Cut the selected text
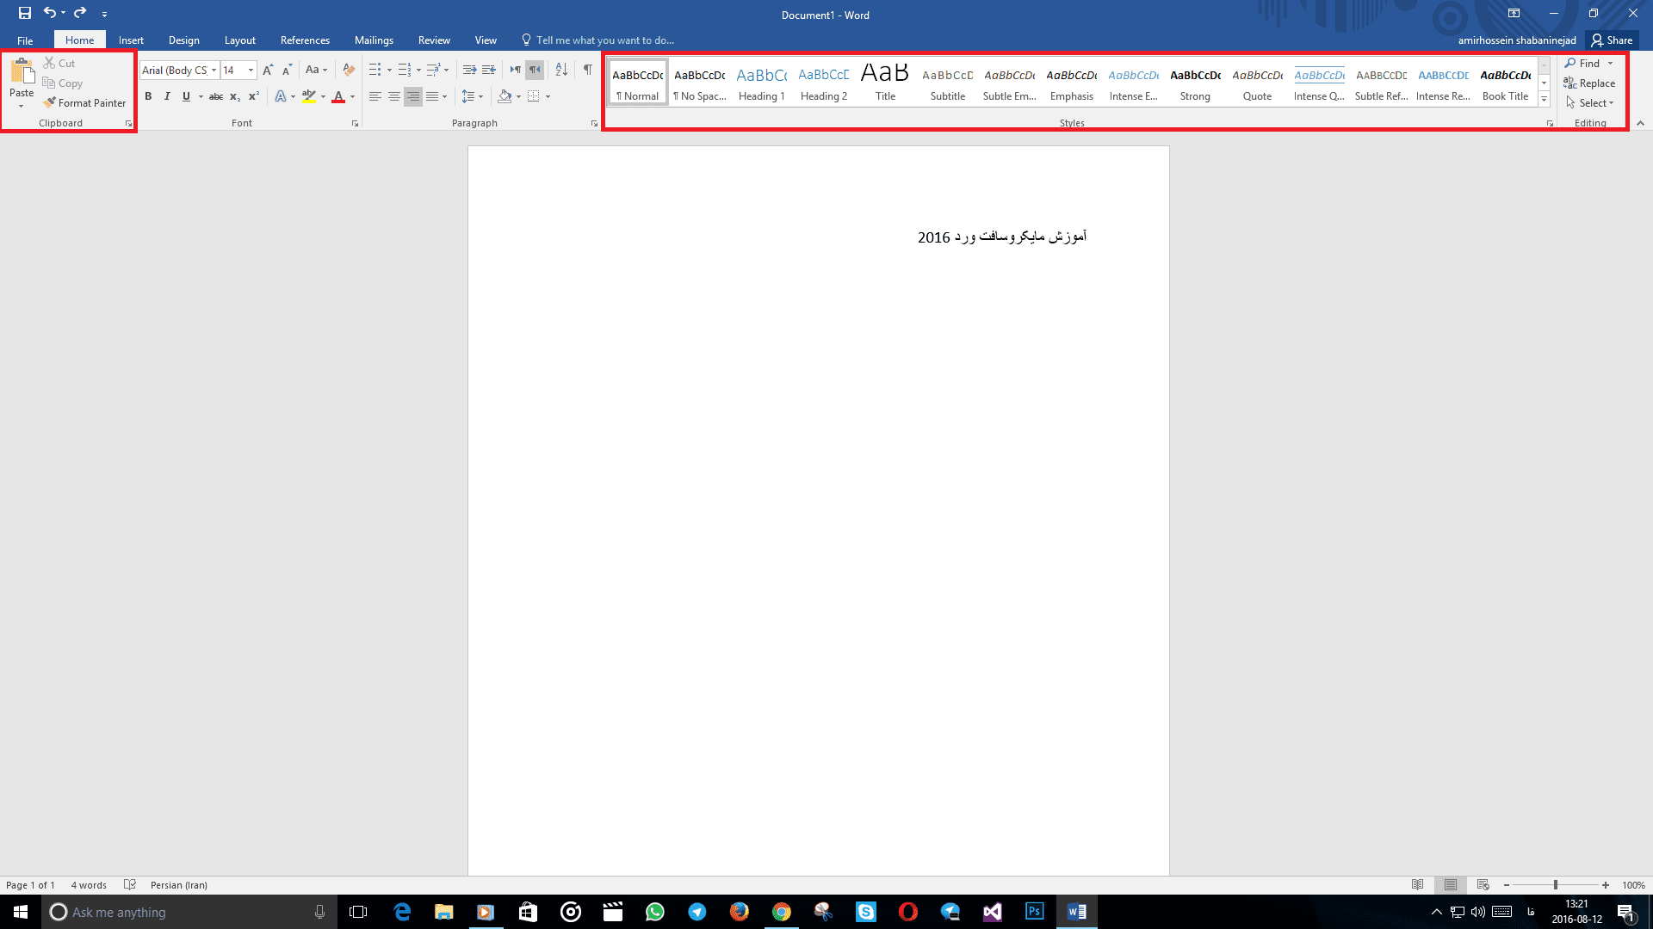The height and width of the screenshot is (929, 1653). [x=59, y=64]
